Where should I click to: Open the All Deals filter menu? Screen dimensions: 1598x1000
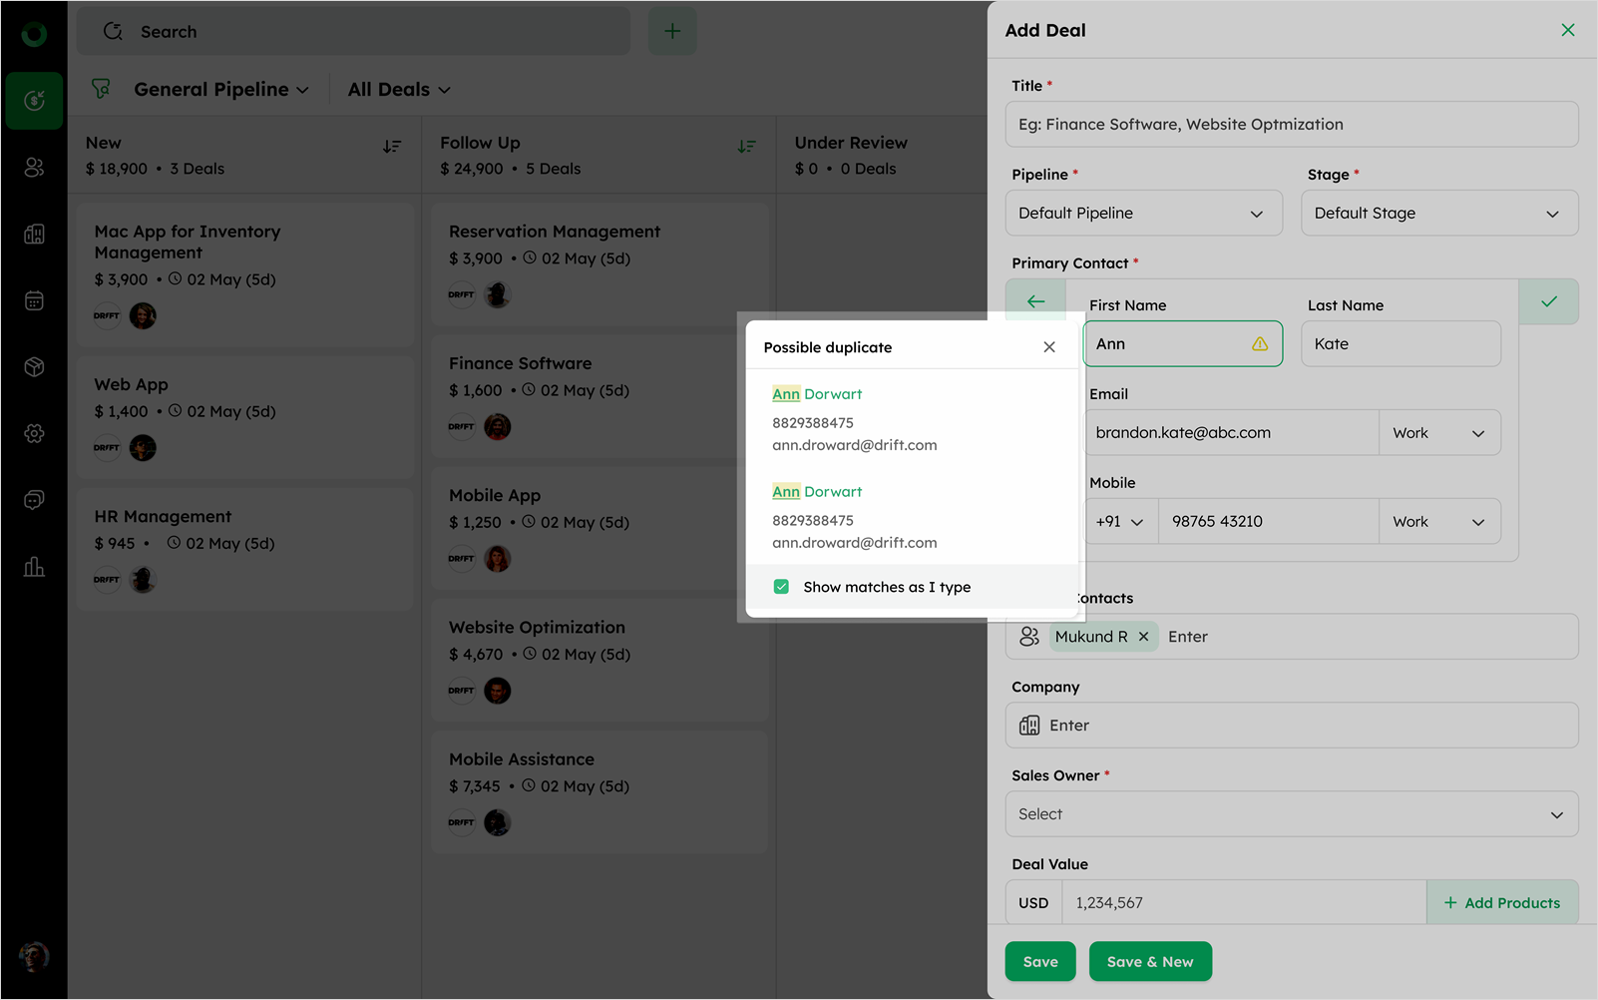pyautogui.click(x=399, y=90)
